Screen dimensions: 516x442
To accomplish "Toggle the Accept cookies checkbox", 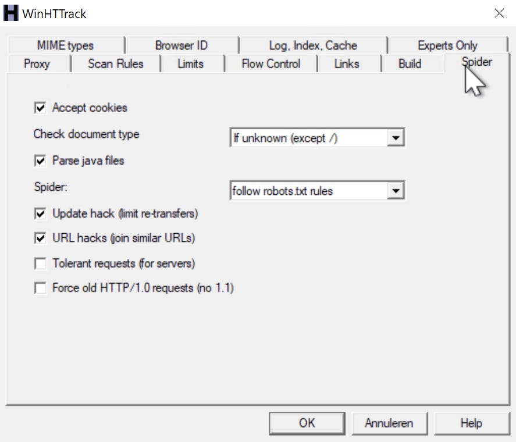I will tap(41, 108).
